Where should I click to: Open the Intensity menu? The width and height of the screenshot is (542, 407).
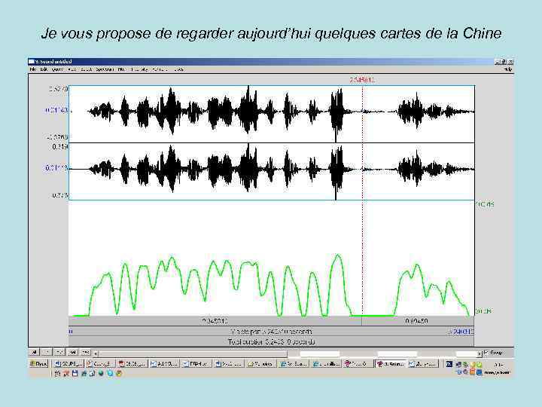tap(139, 69)
